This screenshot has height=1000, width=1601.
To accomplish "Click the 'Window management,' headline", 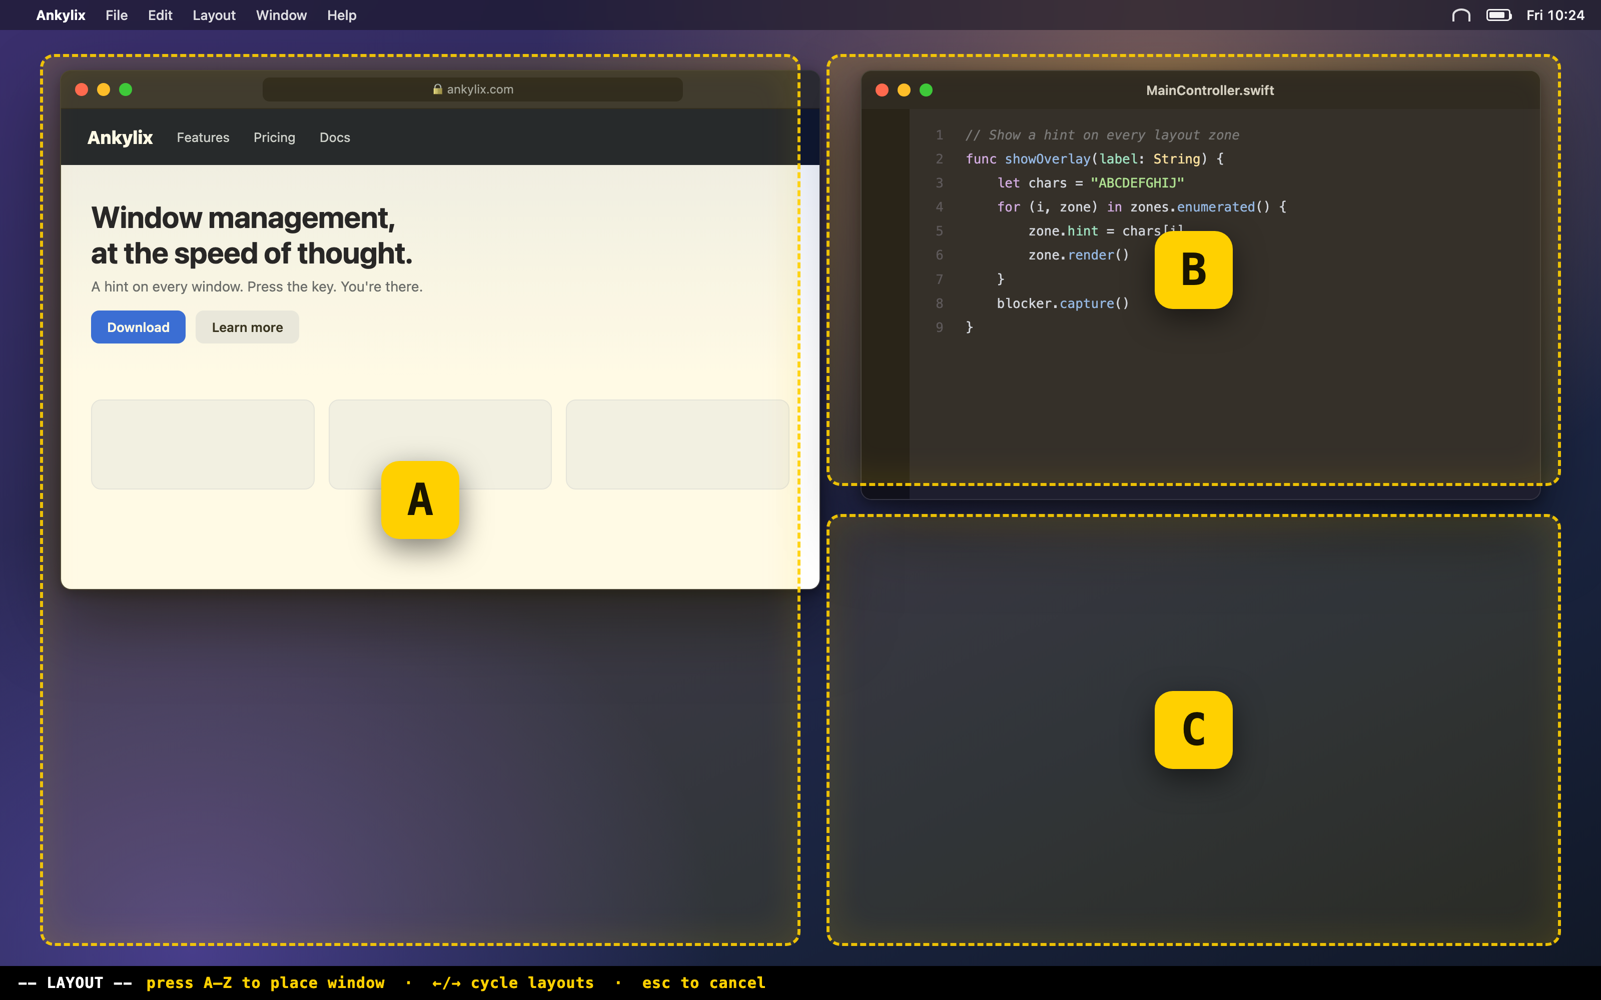I will [x=244, y=217].
